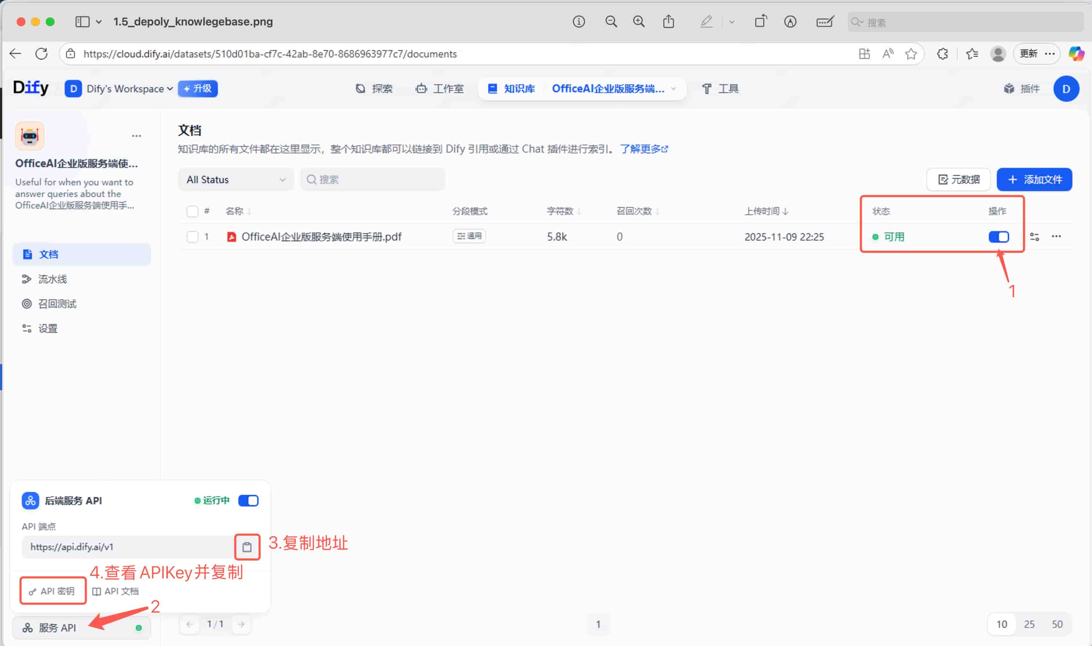Check the checkbox for document row 1

192,237
